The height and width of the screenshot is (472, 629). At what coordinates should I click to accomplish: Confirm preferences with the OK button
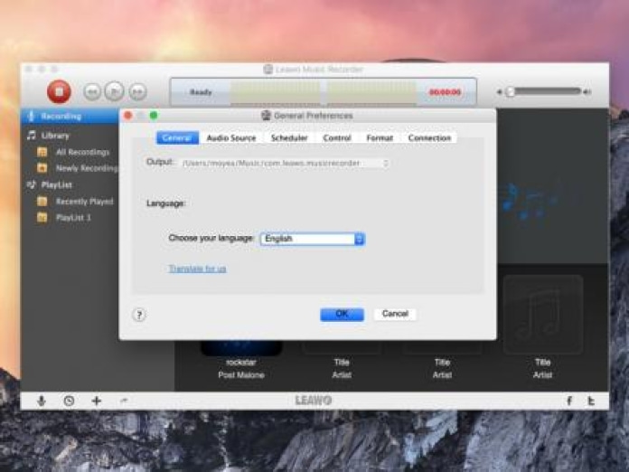tap(342, 315)
